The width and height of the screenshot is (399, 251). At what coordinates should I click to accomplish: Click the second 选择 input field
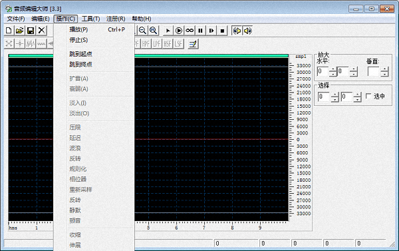(347, 97)
